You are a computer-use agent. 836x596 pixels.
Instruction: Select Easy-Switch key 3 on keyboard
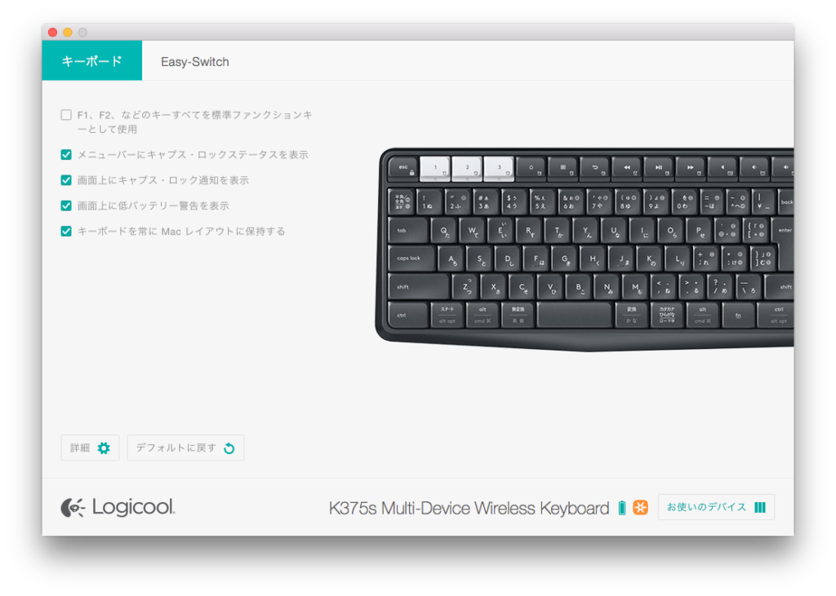499,169
